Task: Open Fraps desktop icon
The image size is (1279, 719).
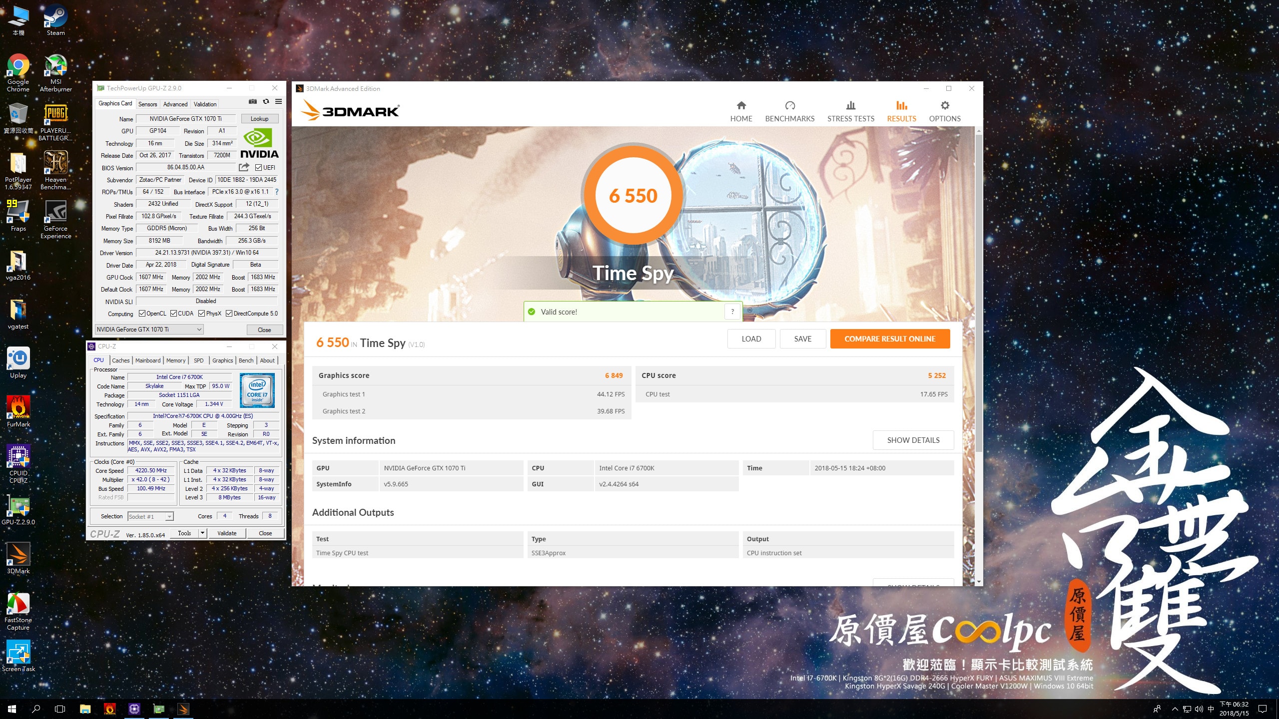Action: (18, 216)
